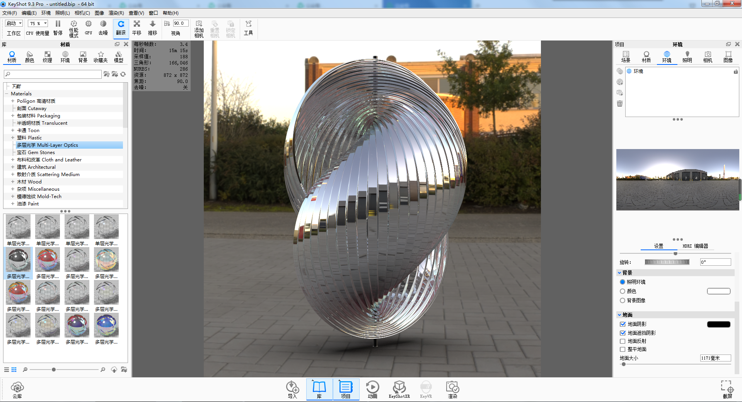Viewport: 742px width, 402px height.
Task: Collapse the Background (背景) section
Action: (619, 273)
